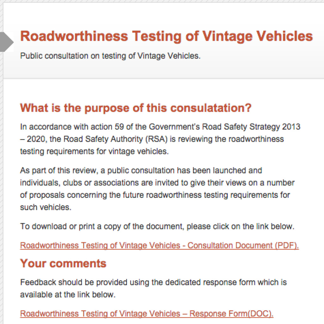Image resolution: width=324 pixels, height=324 pixels.
Task: Open the Response Form (DOC) link
Action: point(146,314)
